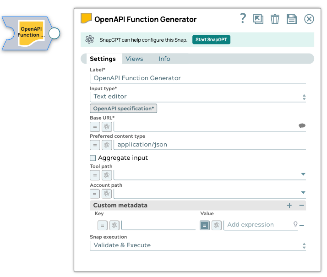Expand Account path suggestions arrow

pos(303,193)
